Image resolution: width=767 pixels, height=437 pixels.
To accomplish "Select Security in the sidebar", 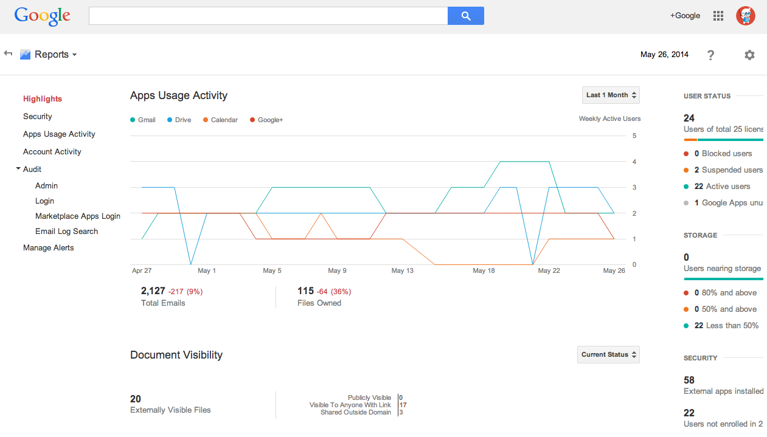I will pyautogui.click(x=38, y=116).
